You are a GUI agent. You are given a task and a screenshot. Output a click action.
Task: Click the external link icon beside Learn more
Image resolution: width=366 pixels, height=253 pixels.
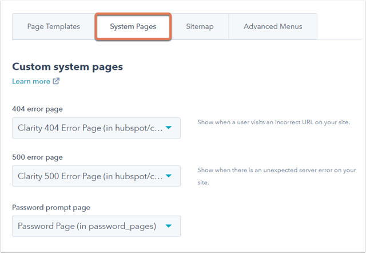56,81
